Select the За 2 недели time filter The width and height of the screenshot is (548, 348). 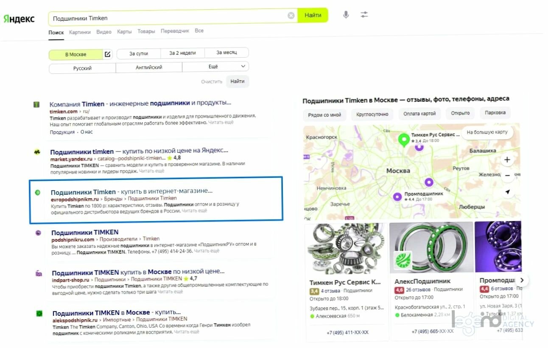[x=182, y=53]
